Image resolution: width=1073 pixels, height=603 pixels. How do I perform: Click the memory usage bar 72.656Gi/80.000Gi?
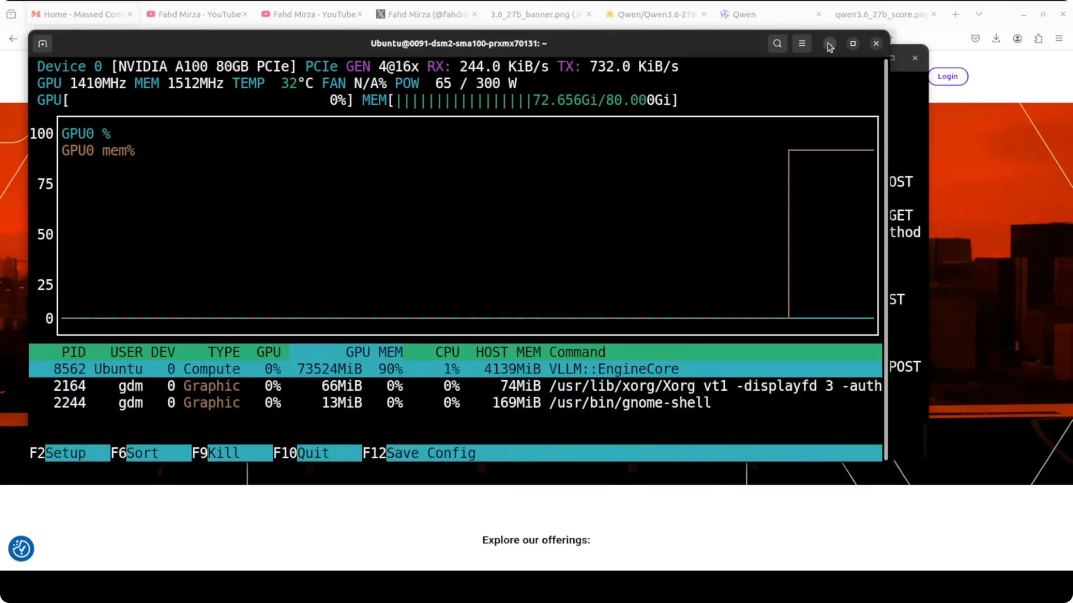point(520,100)
